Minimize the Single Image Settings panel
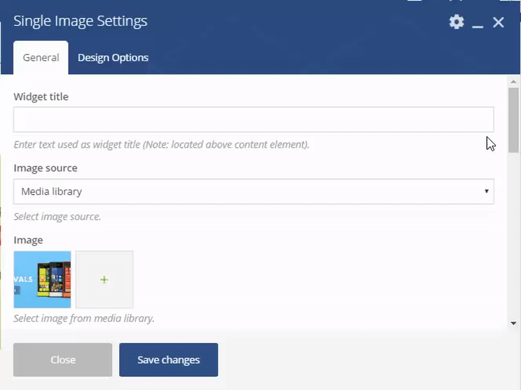 [477, 24]
